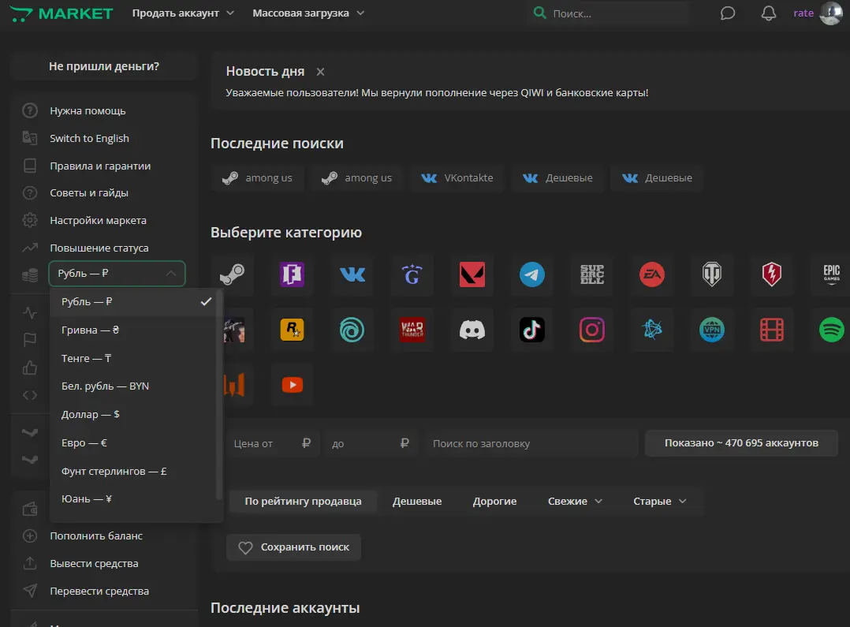Select Евро — € currency option
Image resolution: width=850 pixels, height=627 pixels.
84,442
